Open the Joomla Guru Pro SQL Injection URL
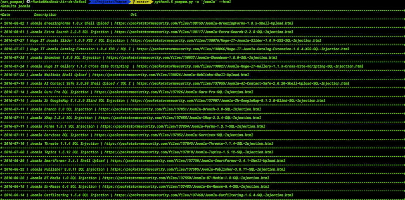Screen dimensions: 405x200 point(173,92)
